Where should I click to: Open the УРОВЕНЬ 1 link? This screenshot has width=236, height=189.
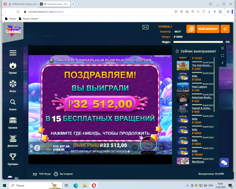[x=165, y=26]
